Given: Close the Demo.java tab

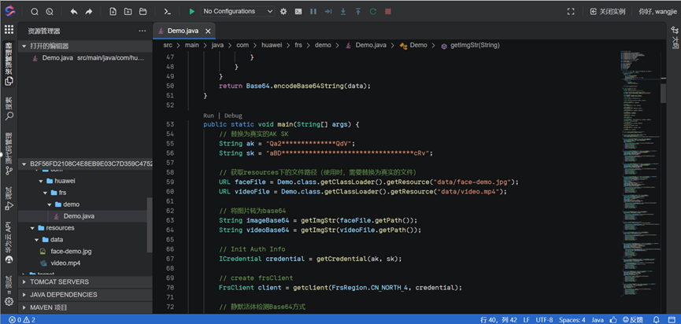Looking at the screenshot, I should click(x=209, y=31).
